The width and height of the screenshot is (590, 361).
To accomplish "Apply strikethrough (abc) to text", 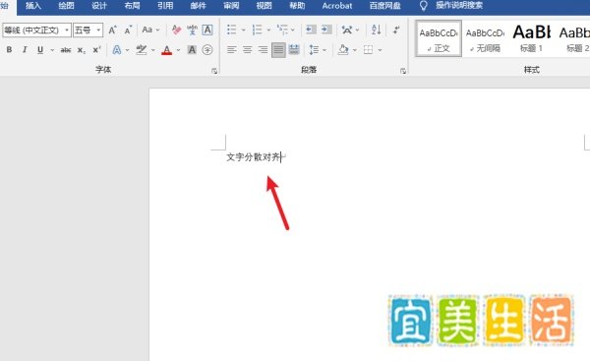I will [66, 50].
